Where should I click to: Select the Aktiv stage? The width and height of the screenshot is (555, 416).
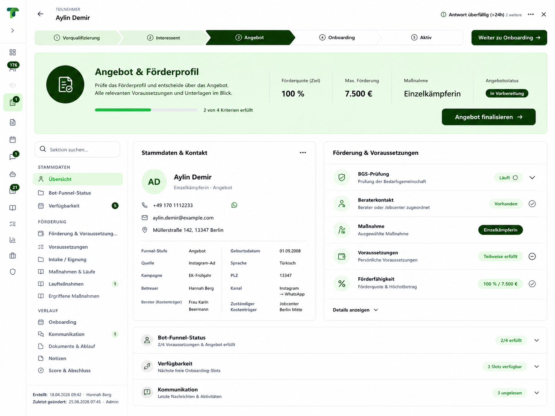[x=421, y=38]
